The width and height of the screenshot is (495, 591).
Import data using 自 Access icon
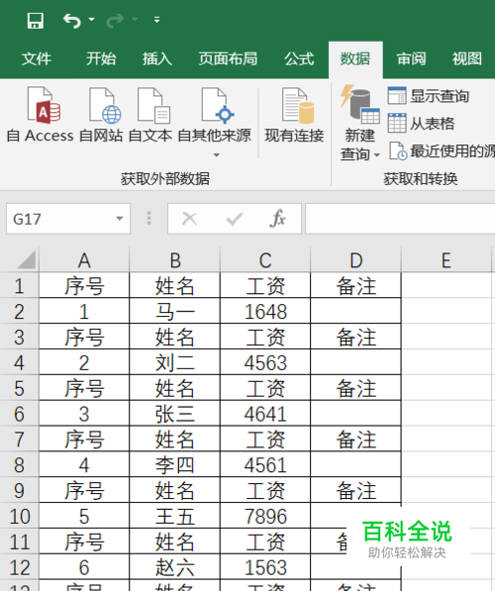coord(41,115)
